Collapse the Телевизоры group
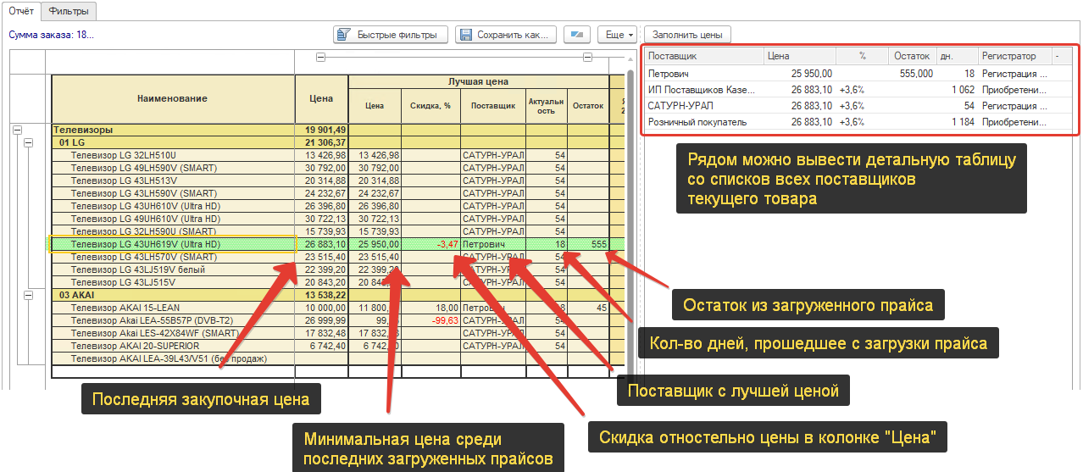 tap(17, 130)
